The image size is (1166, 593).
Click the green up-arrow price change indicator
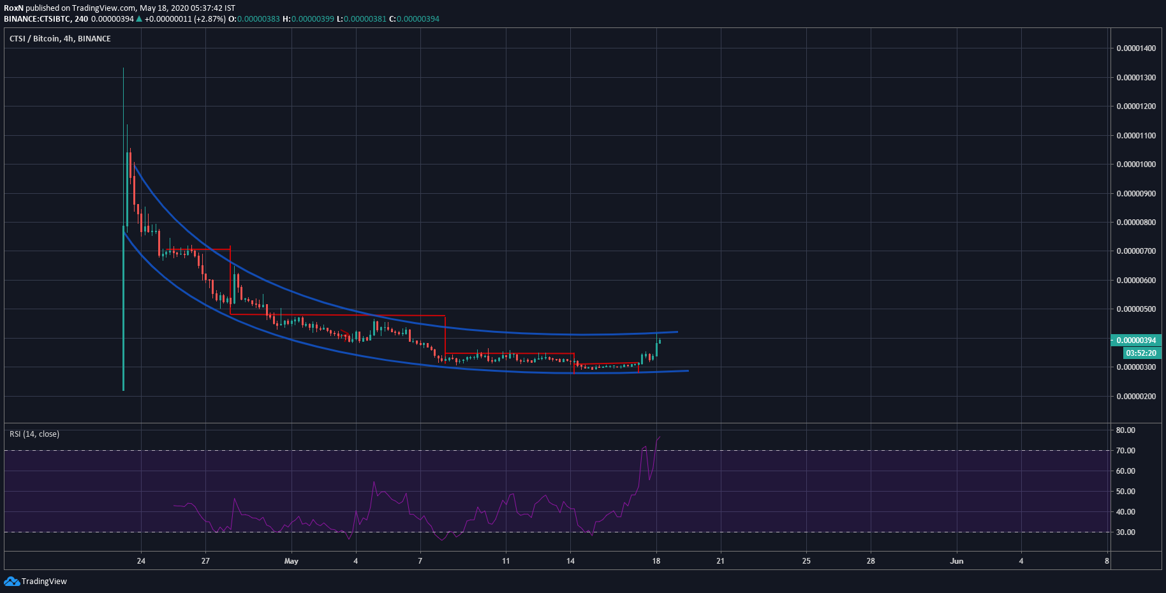[139, 19]
